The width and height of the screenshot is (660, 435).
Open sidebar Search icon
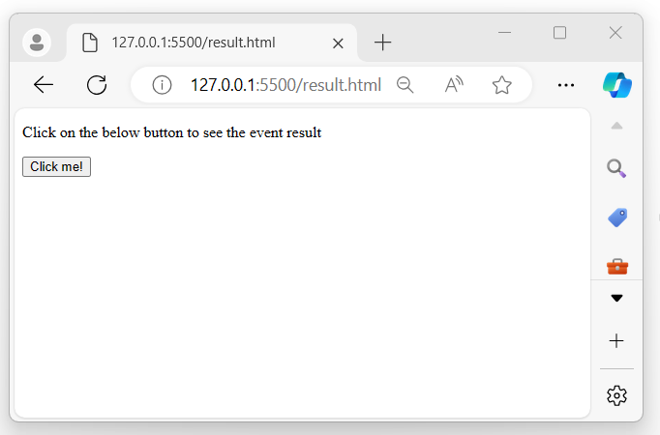(x=616, y=168)
